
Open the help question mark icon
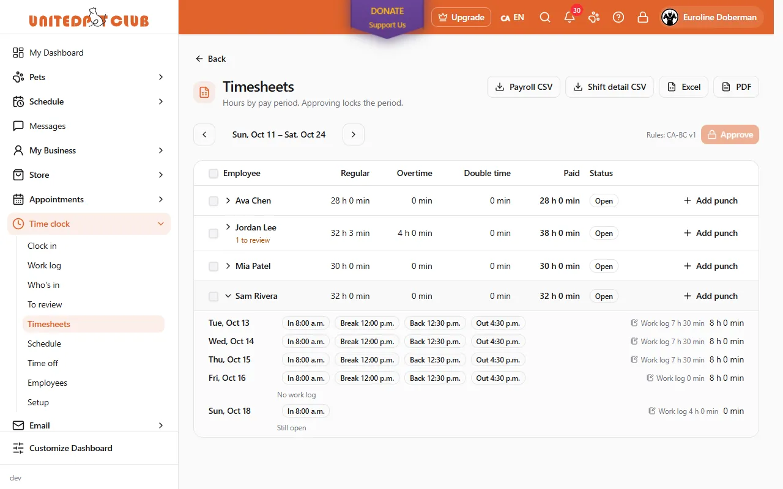pyautogui.click(x=618, y=17)
